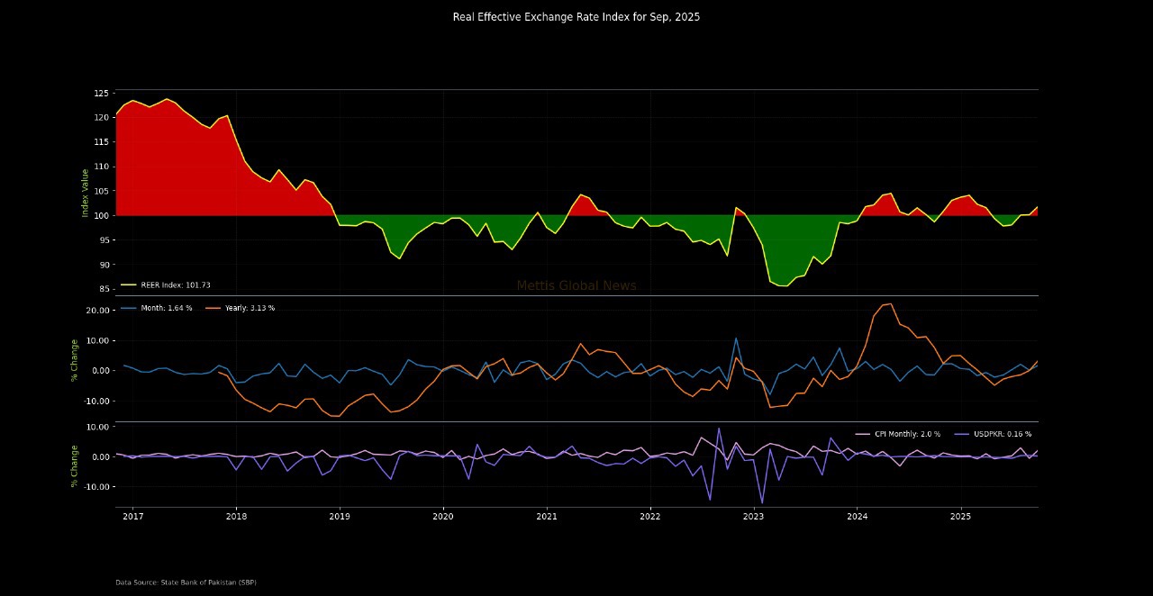Click the 'Data Source: State Bank of Pakistan' text

[x=186, y=582]
